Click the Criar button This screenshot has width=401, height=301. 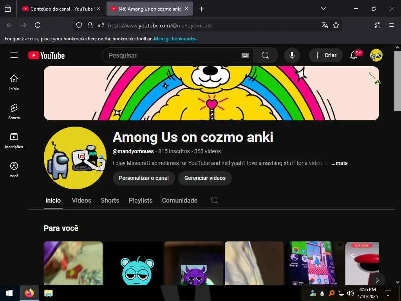click(x=325, y=55)
